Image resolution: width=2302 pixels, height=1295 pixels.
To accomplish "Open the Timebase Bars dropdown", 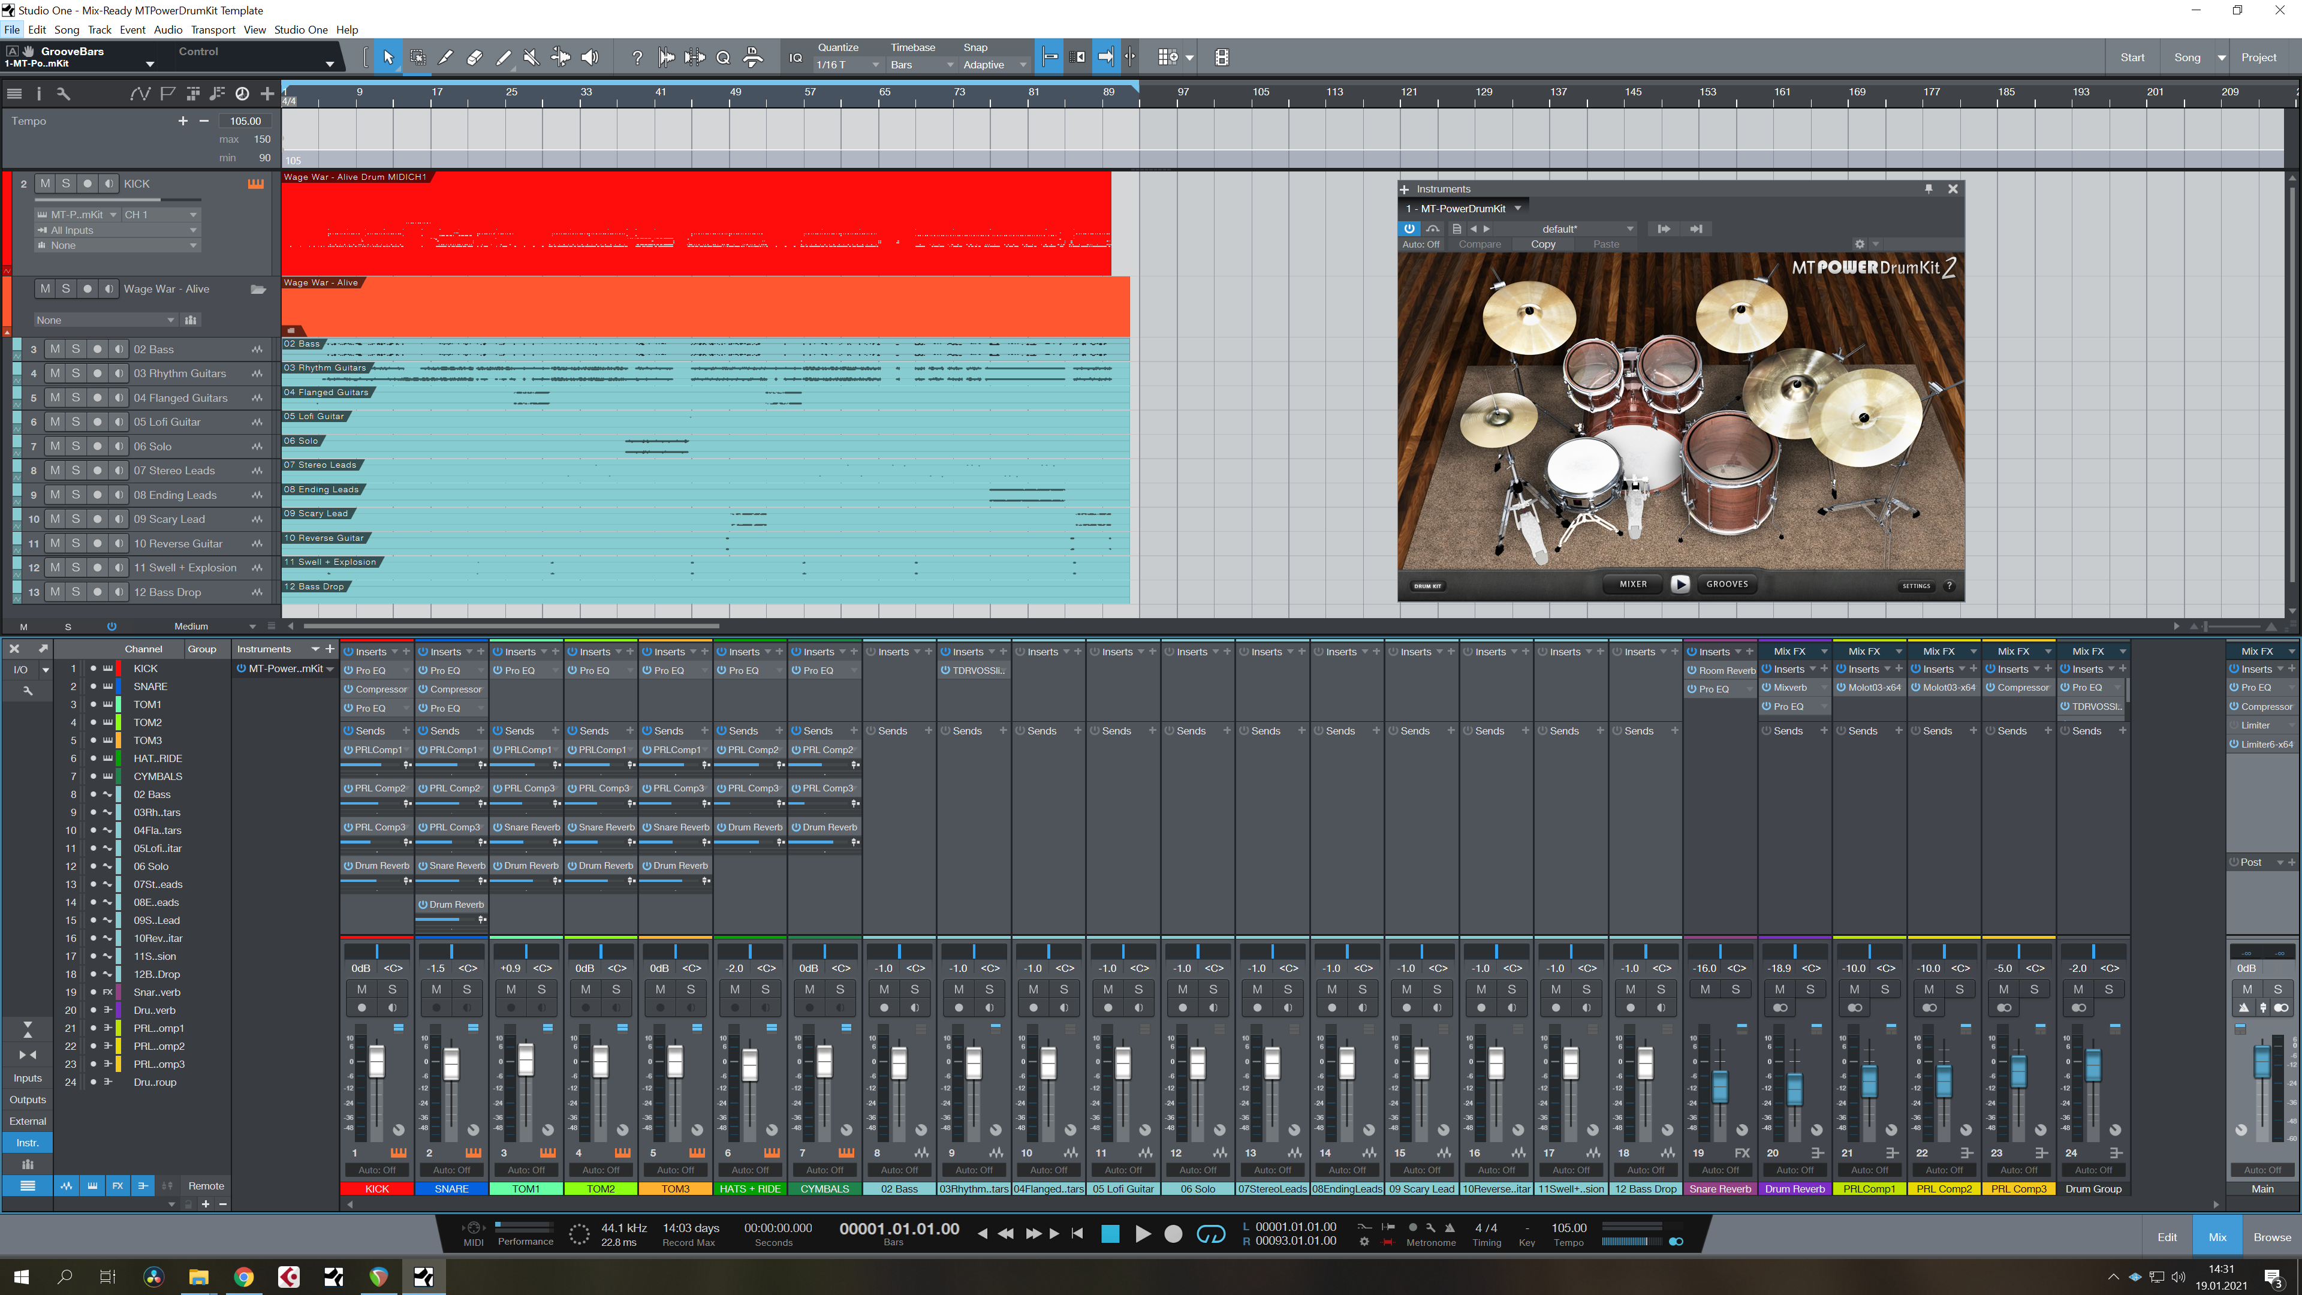I will pos(920,64).
